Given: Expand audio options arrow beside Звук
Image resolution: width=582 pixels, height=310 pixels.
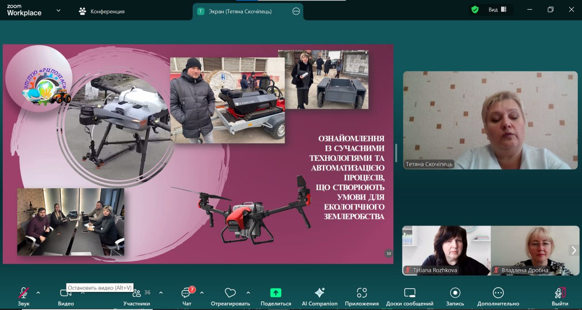Looking at the screenshot, I should pyautogui.click(x=38, y=292).
